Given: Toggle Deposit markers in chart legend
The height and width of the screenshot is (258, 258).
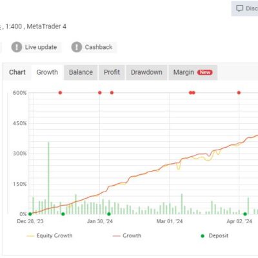Looking at the screenshot, I should (x=214, y=235).
